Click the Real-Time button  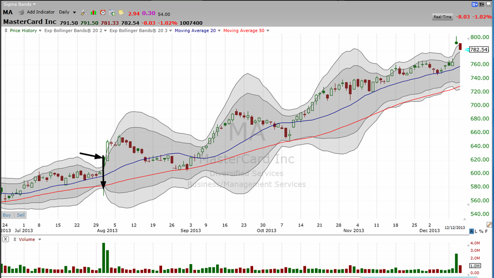click(x=443, y=17)
